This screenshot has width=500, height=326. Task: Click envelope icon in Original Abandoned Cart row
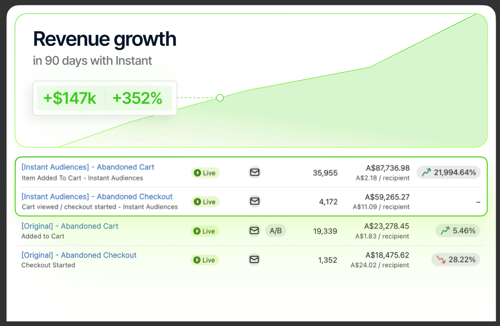point(254,231)
